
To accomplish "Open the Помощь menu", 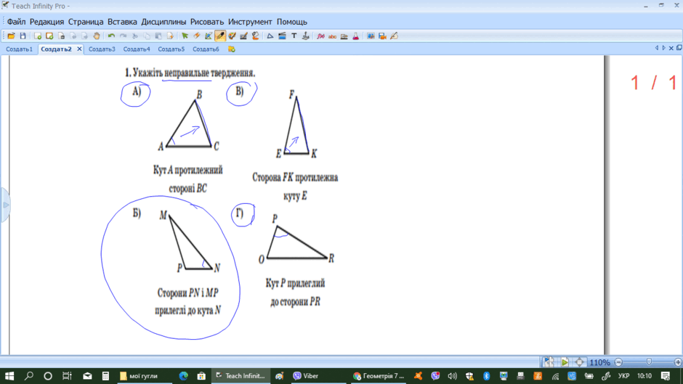I will 292,22.
